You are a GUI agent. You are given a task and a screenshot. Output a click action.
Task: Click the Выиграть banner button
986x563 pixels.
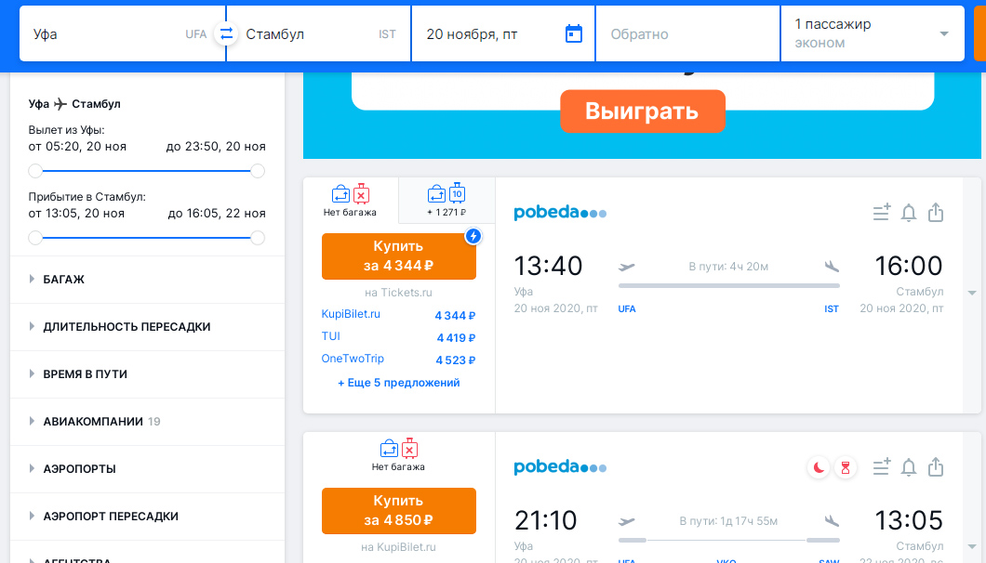(x=643, y=111)
